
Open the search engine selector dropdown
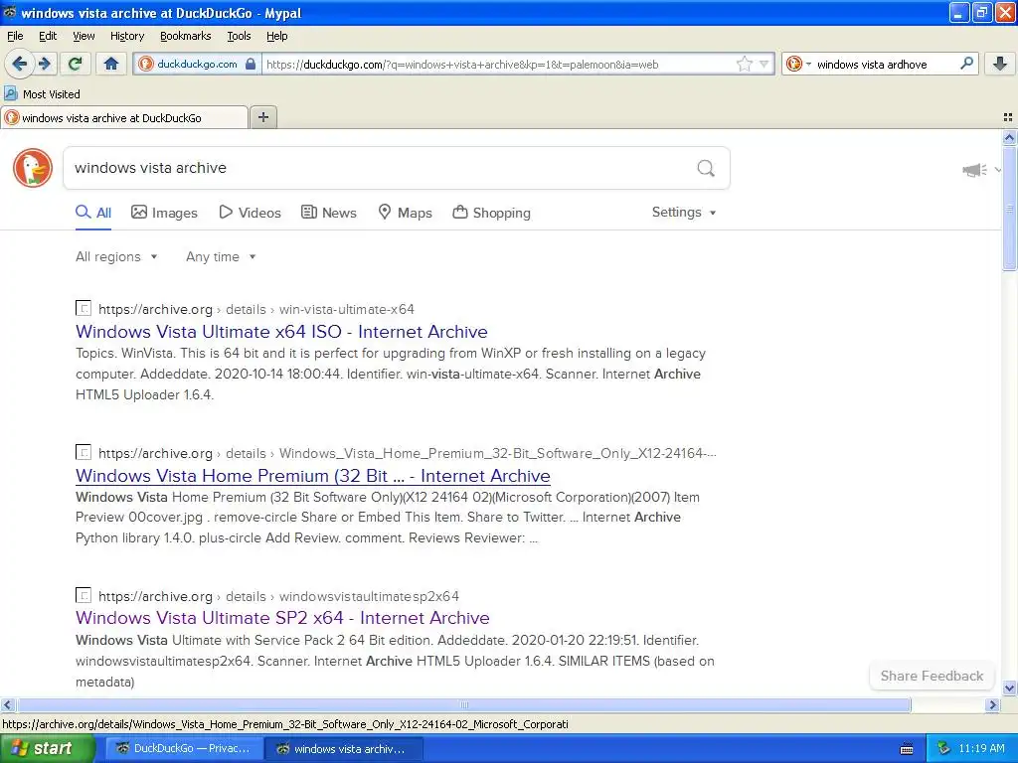click(x=798, y=64)
